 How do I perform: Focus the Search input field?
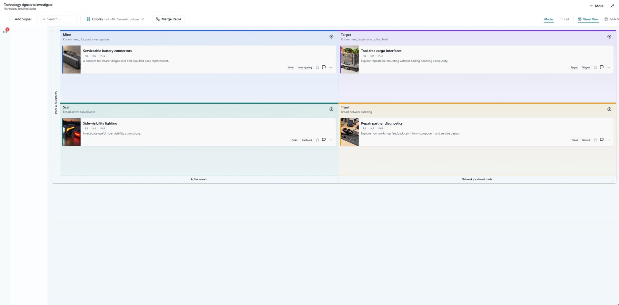click(x=59, y=19)
